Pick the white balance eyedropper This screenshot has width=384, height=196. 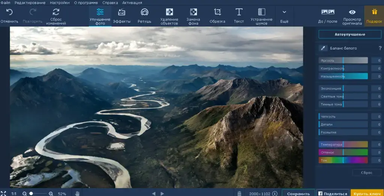point(323,48)
